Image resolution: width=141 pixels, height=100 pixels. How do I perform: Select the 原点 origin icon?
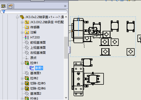tap(27, 58)
